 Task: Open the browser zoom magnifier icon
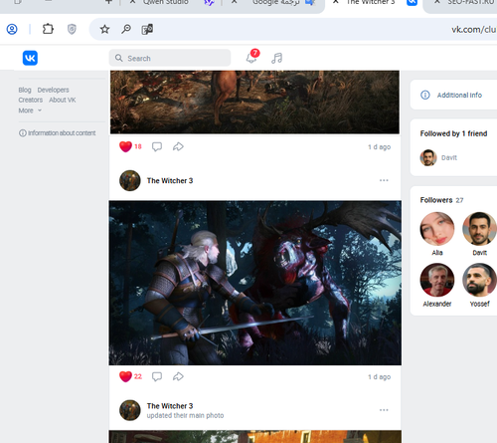[x=126, y=29]
